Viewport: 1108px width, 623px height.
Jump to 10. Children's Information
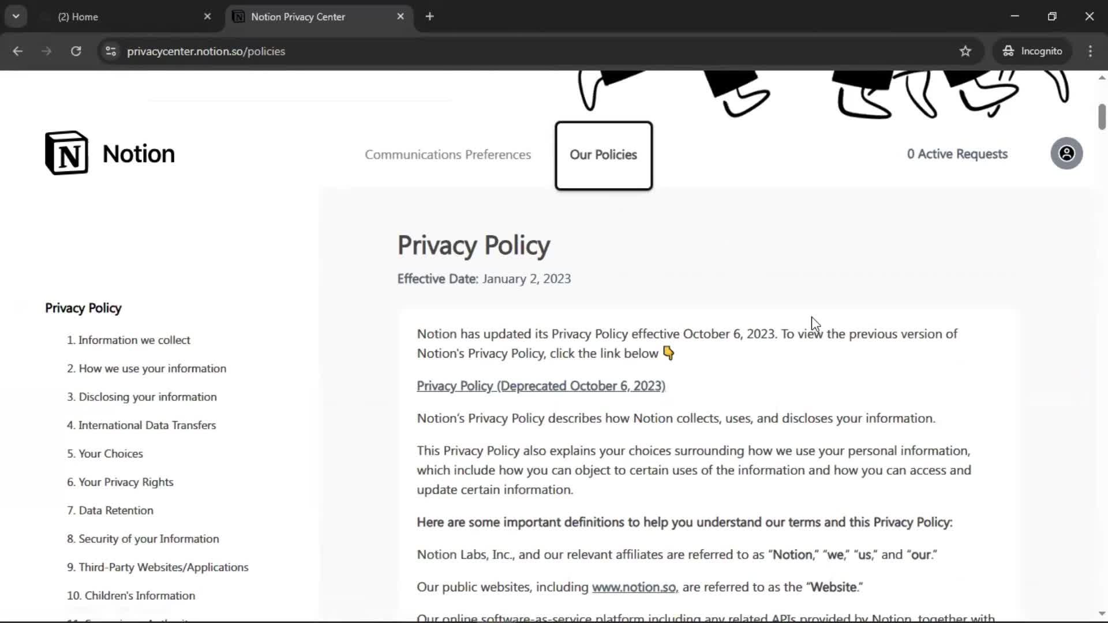click(x=131, y=595)
